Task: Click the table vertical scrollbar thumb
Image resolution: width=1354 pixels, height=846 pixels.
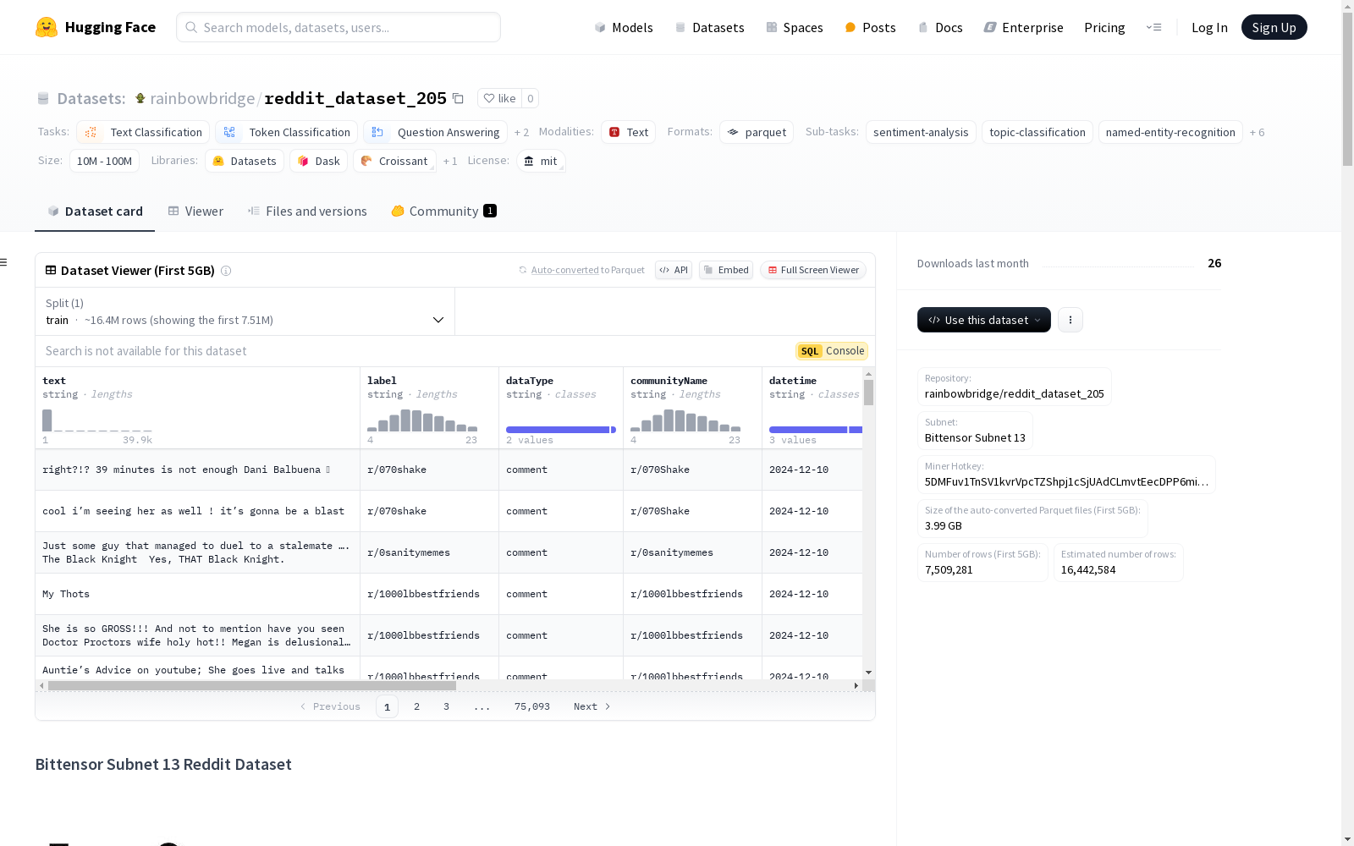Action: click(868, 393)
